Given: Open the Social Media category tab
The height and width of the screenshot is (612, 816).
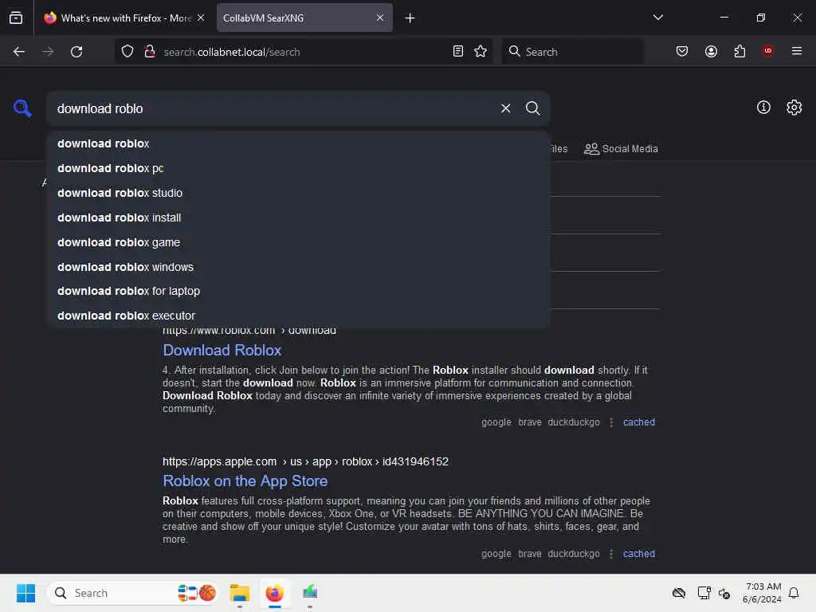Looking at the screenshot, I should (621, 149).
